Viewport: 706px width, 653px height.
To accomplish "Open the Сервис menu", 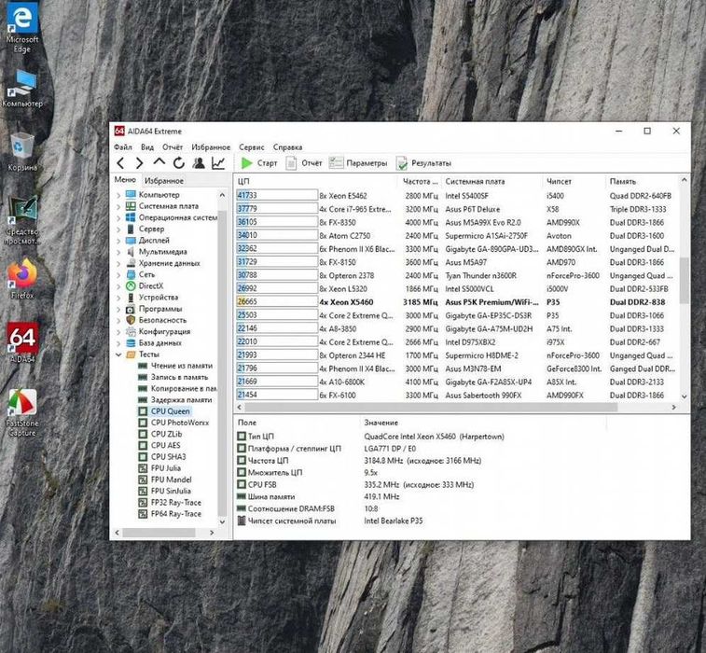I will (x=251, y=147).
